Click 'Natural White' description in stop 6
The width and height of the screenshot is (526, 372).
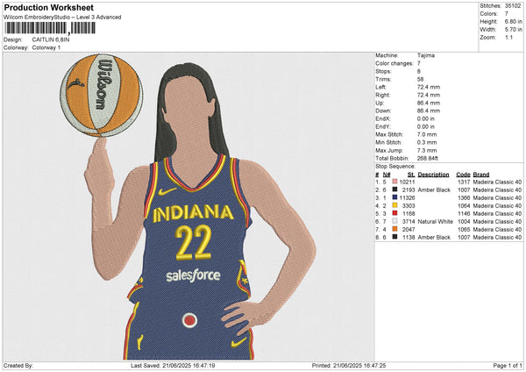click(x=435, y=221)
